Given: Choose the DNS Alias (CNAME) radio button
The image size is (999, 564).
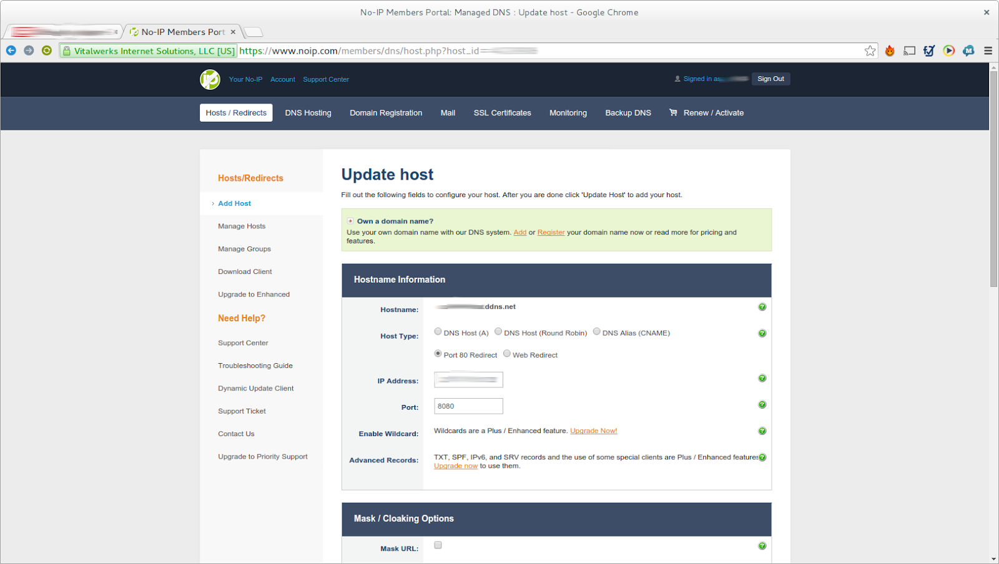Looking at the screenshot, I should click(x=597, y=332).
